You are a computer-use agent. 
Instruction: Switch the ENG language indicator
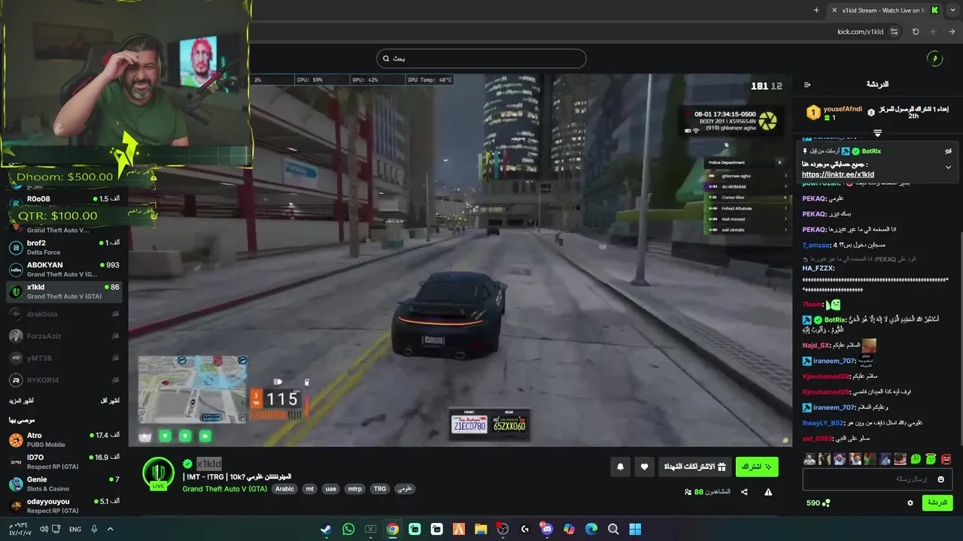(75, 529)
